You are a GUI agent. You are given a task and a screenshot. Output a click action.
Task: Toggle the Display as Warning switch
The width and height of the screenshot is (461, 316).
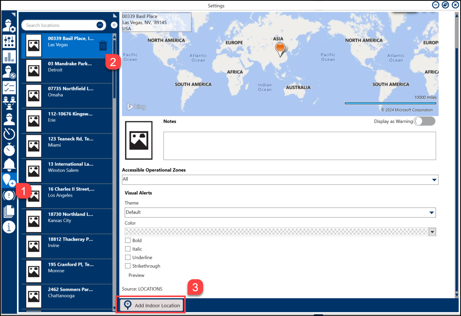[x=424, y=121]
